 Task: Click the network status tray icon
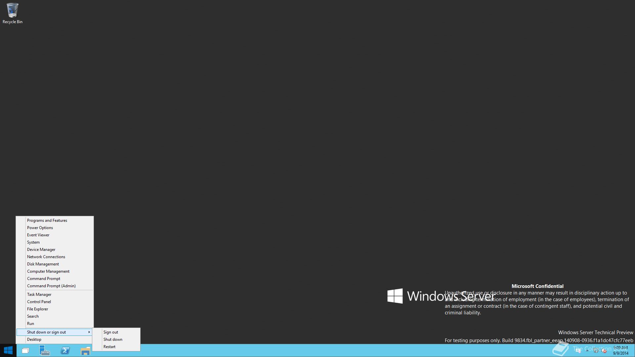point(596,350)
